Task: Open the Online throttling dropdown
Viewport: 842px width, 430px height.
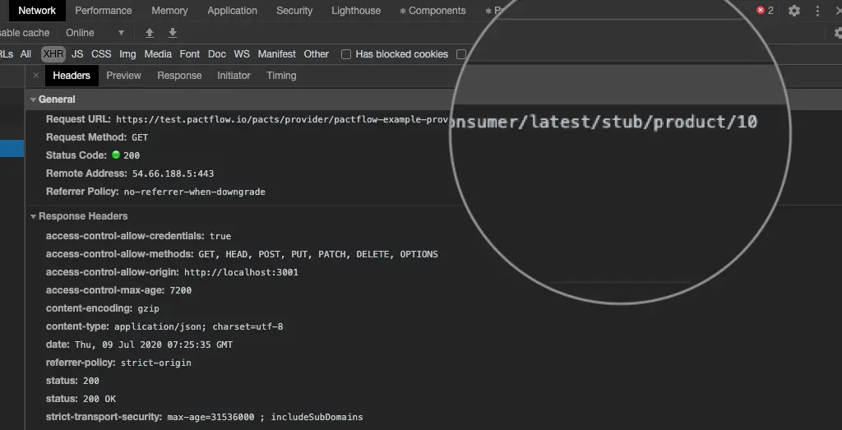Action: (95, 33)
